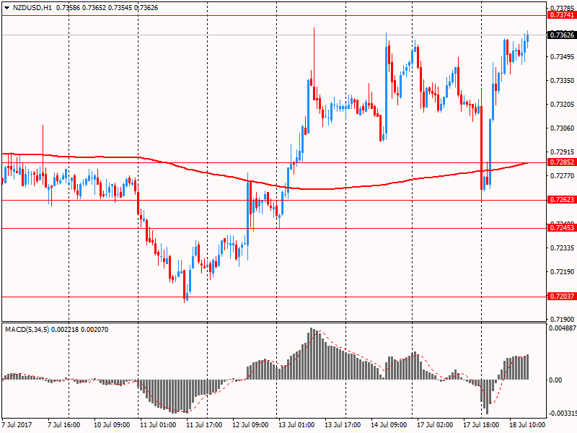Click the 7 Jul 2017 time axis label

click(x=17, y=424)
